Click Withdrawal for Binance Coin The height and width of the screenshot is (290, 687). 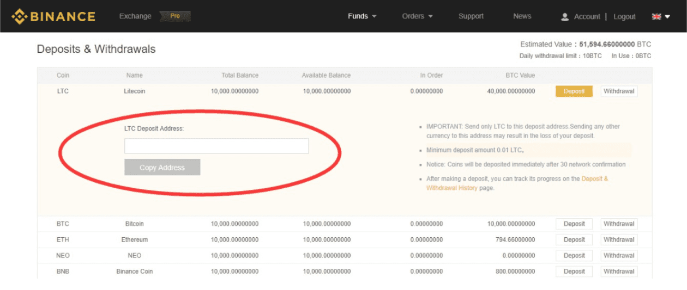(619, 271)
